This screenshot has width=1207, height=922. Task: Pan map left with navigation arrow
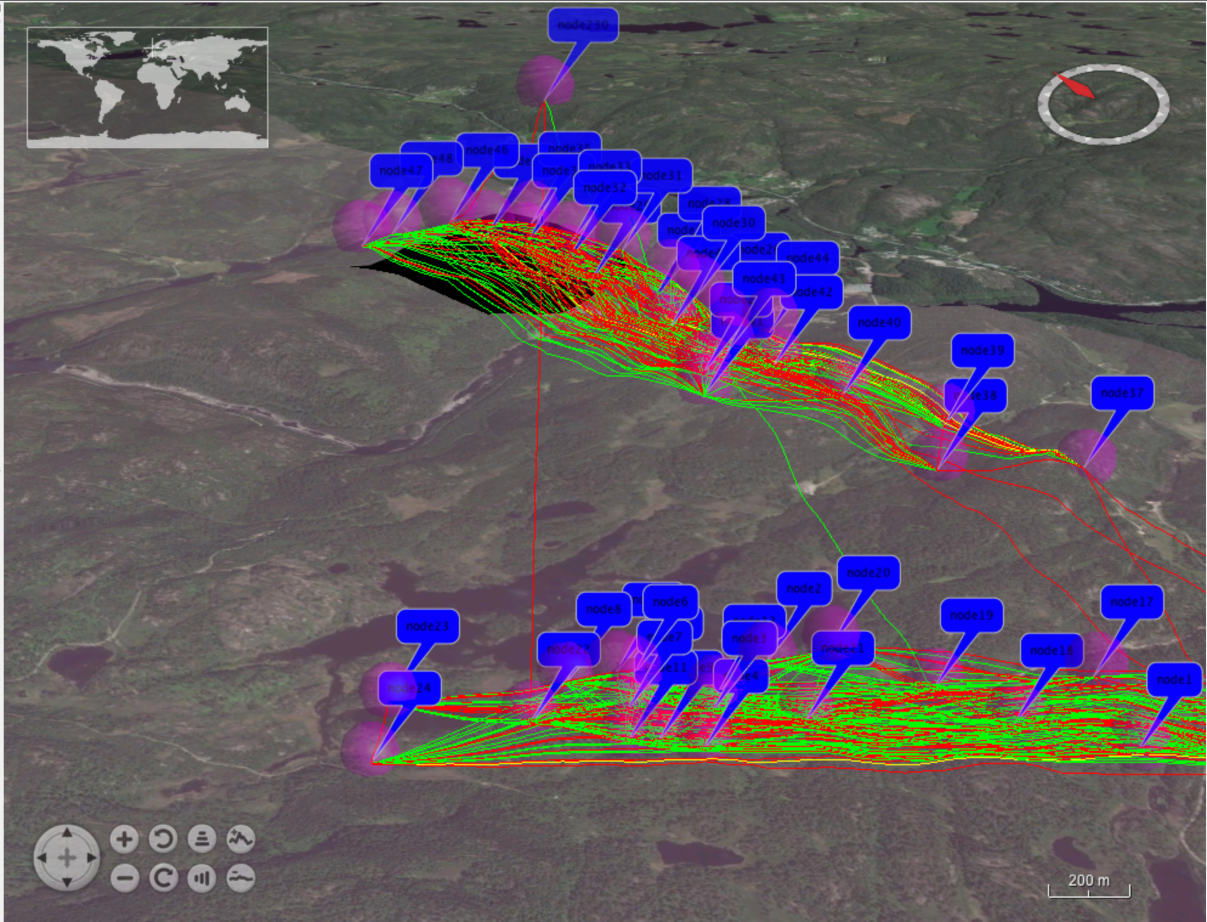pyautogui.click(x=42, y=858)
